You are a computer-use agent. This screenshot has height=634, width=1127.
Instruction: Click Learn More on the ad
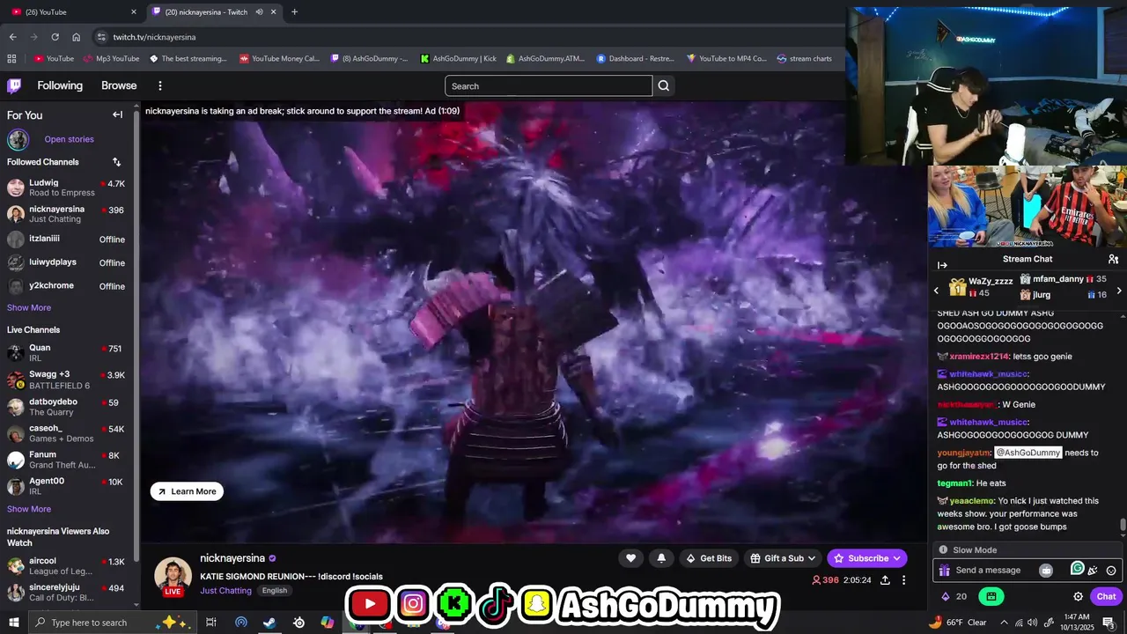coord(187,491)
